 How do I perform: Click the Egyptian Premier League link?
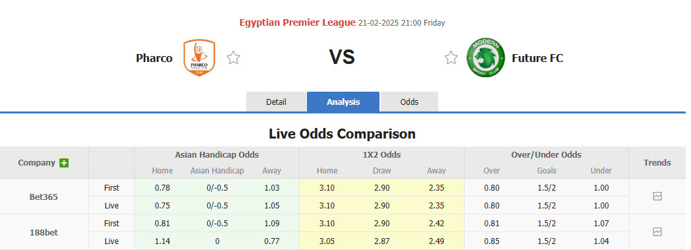tap(298, 22)
